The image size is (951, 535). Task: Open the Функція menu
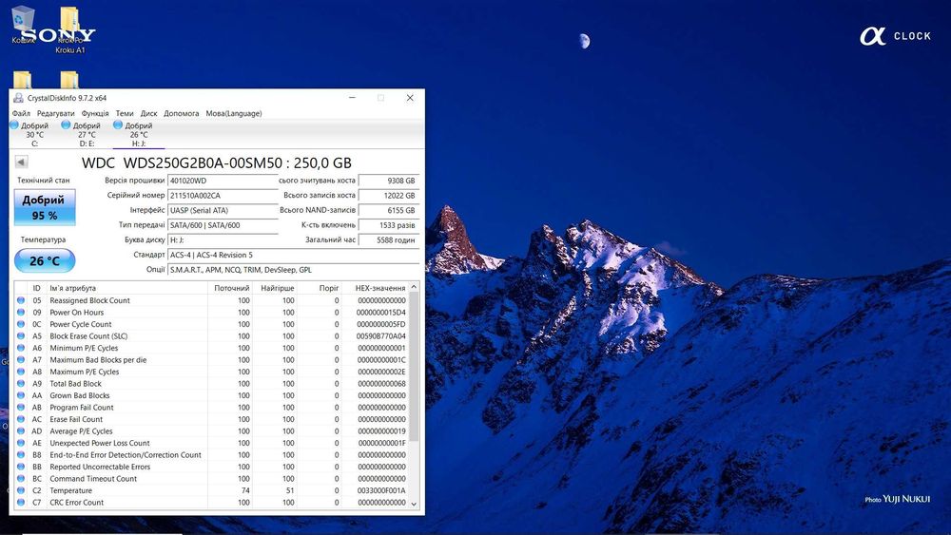(x=94, y=113)
